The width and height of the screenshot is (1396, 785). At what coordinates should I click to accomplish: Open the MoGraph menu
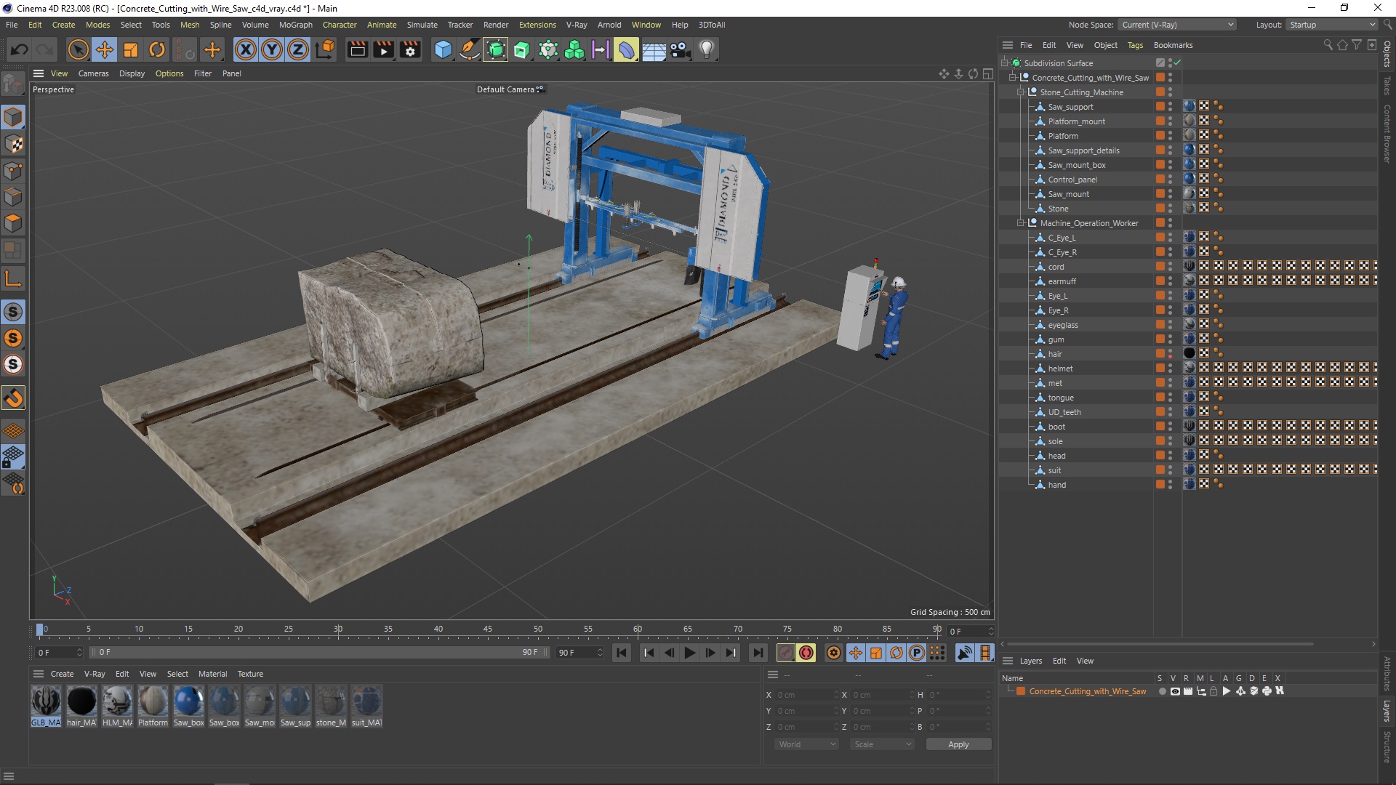pyautogui.click(x=295, y=25)
